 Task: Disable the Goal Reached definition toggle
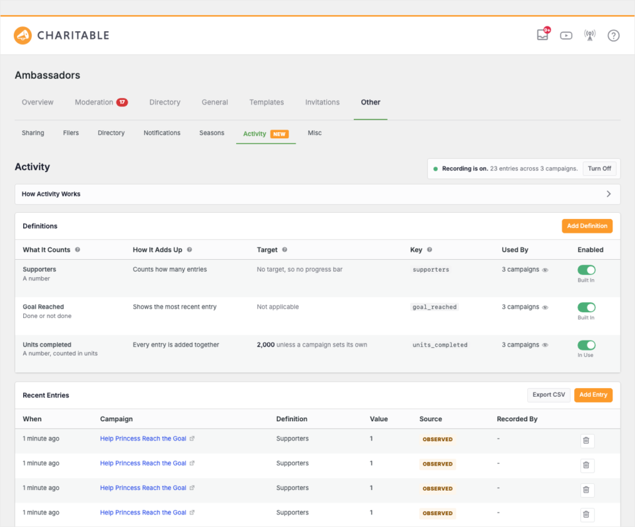[x=586, y=307]
